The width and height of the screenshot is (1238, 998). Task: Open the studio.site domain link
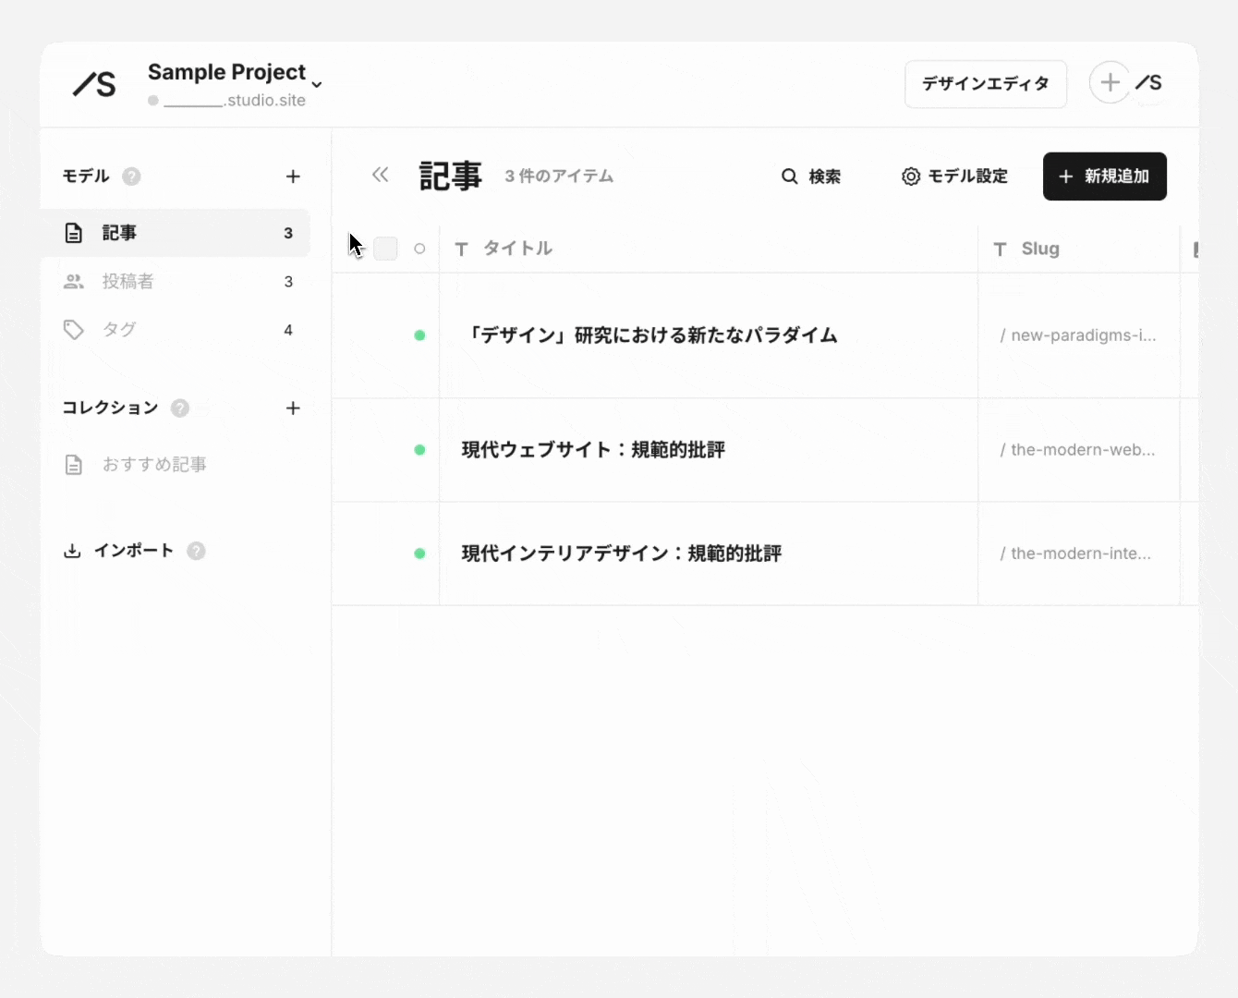click(235, 101)
